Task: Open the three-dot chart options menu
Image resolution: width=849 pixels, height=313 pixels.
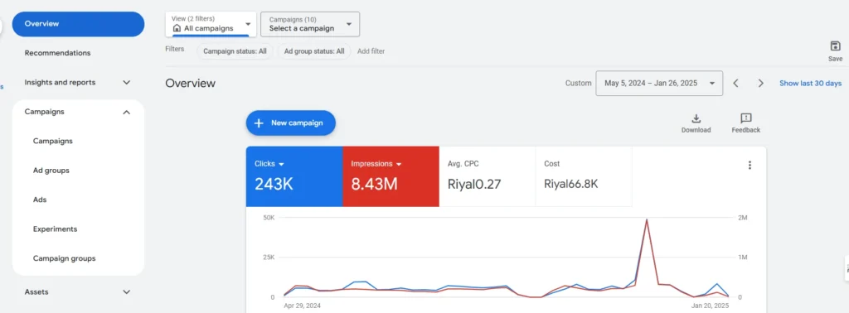Action: 750,166
